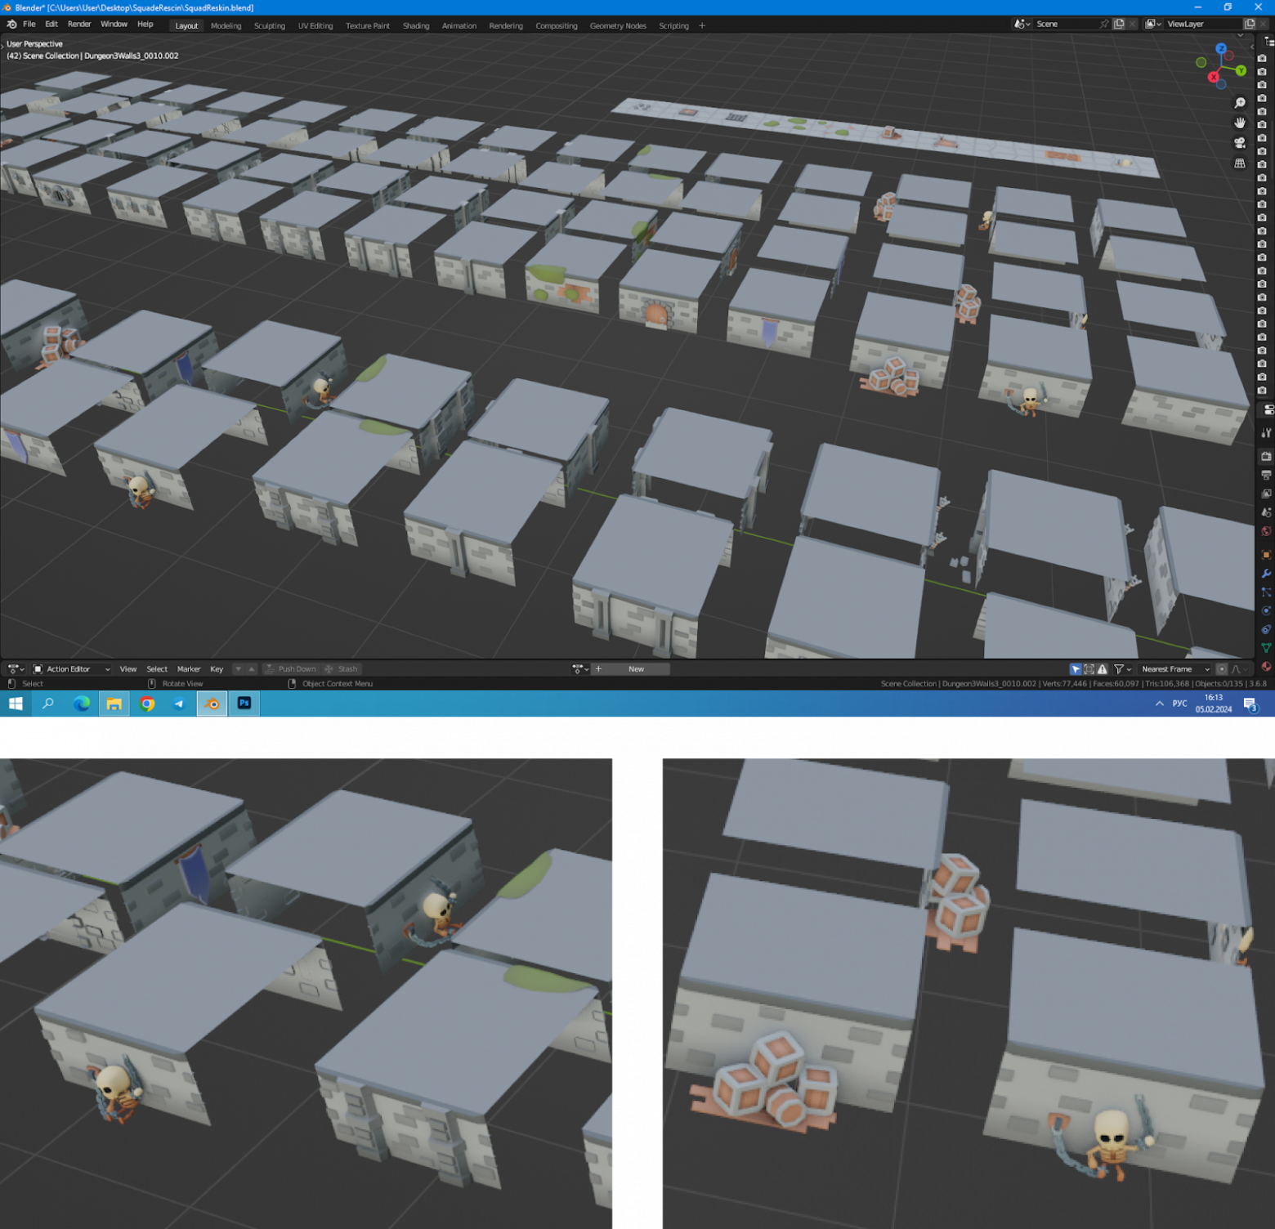The width and height of the screenshot is (1275, 1229).
Task: Open the View Layer properties tab
Action: 1266,494
